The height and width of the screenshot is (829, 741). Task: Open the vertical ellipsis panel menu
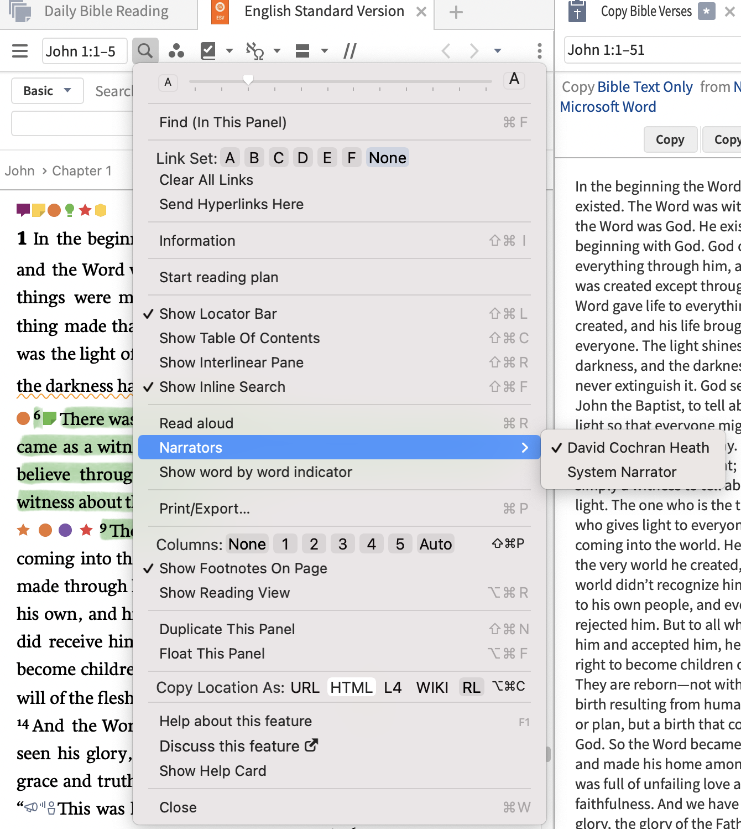539,51
